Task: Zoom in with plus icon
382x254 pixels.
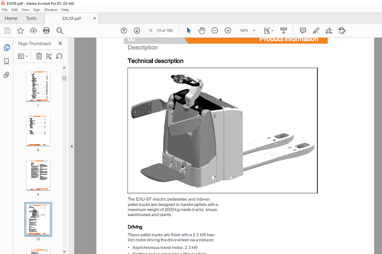Action: [x=228, y=31]
